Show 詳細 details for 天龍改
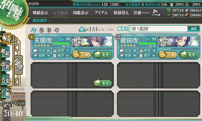This screenshot has width=202, height=121. click(x=81, y=55)
